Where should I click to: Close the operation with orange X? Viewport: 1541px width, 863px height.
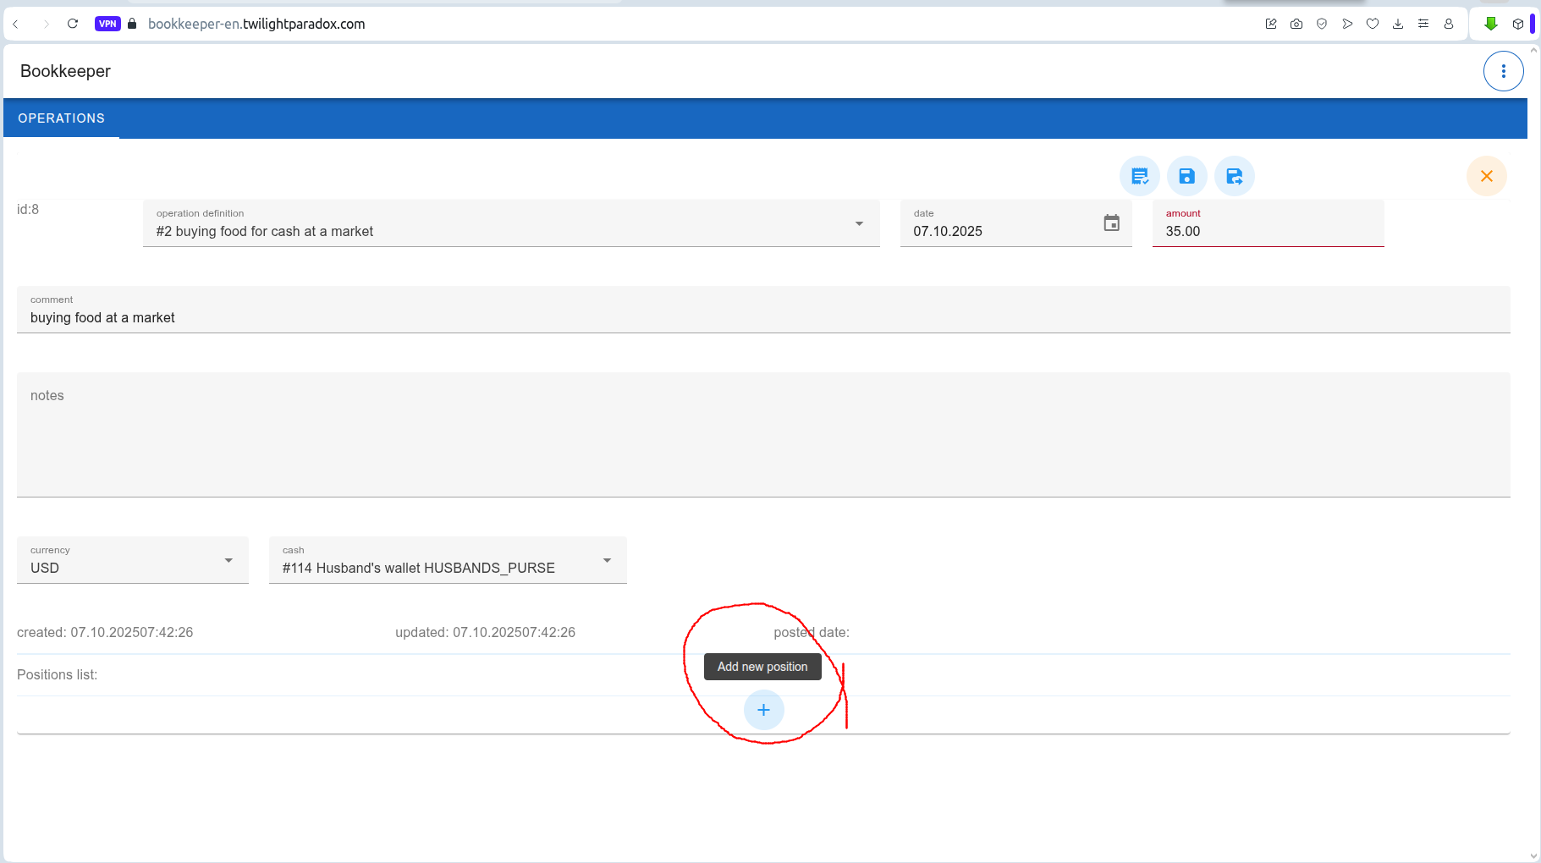pyautogui.click(x=1486, y=176)
